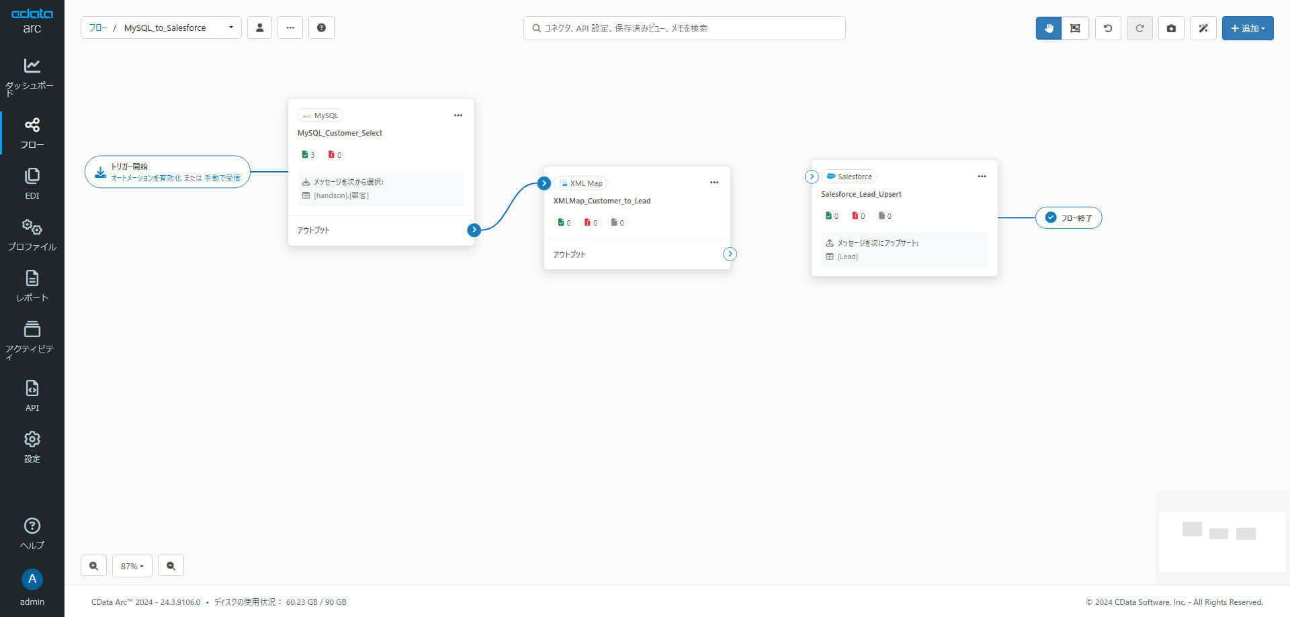Click the Salesforce input port arrow
The image size is (1290, 617).
click(812, 177)
